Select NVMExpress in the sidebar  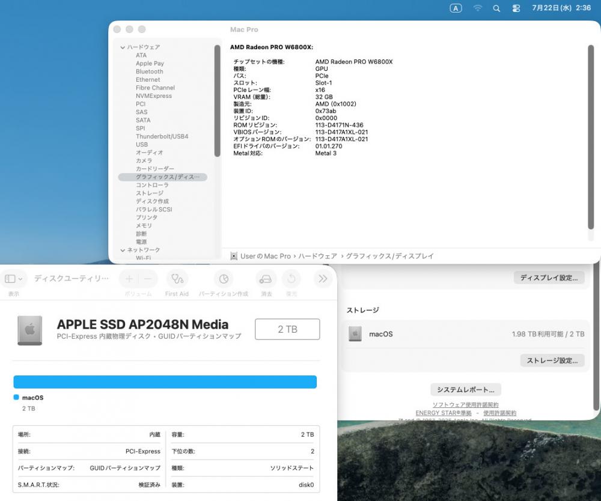coord(154,96)
